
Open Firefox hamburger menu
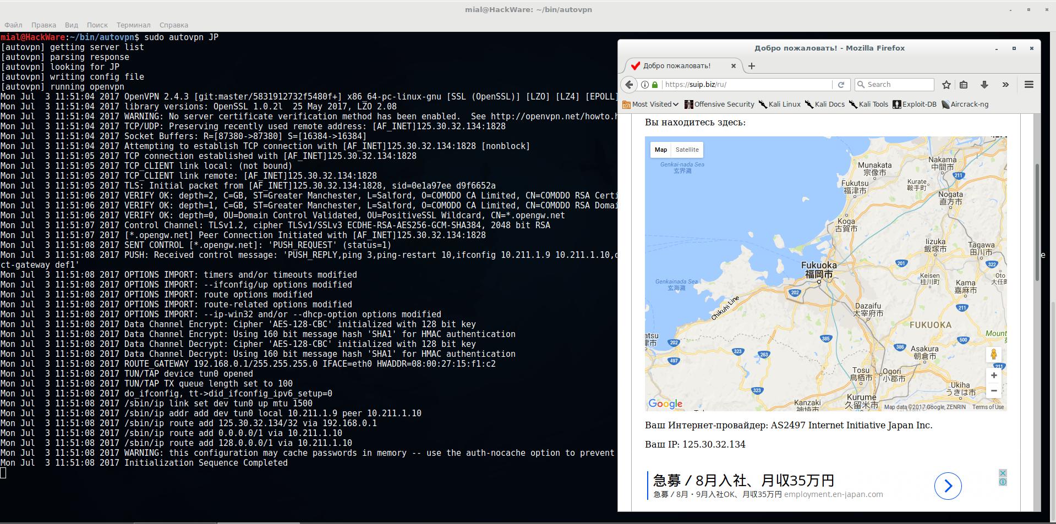[x=1028, y=85]
